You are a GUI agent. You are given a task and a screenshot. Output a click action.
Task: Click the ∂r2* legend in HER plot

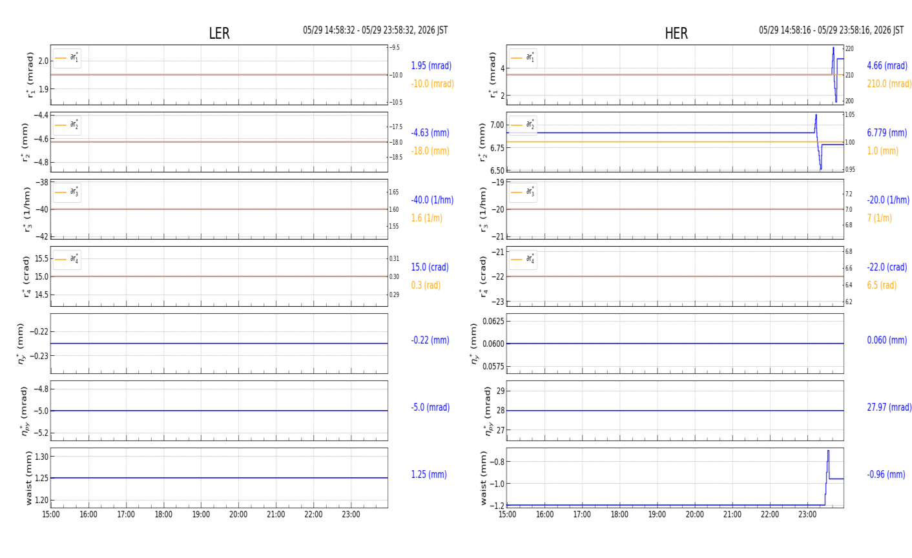coord(523,125)
